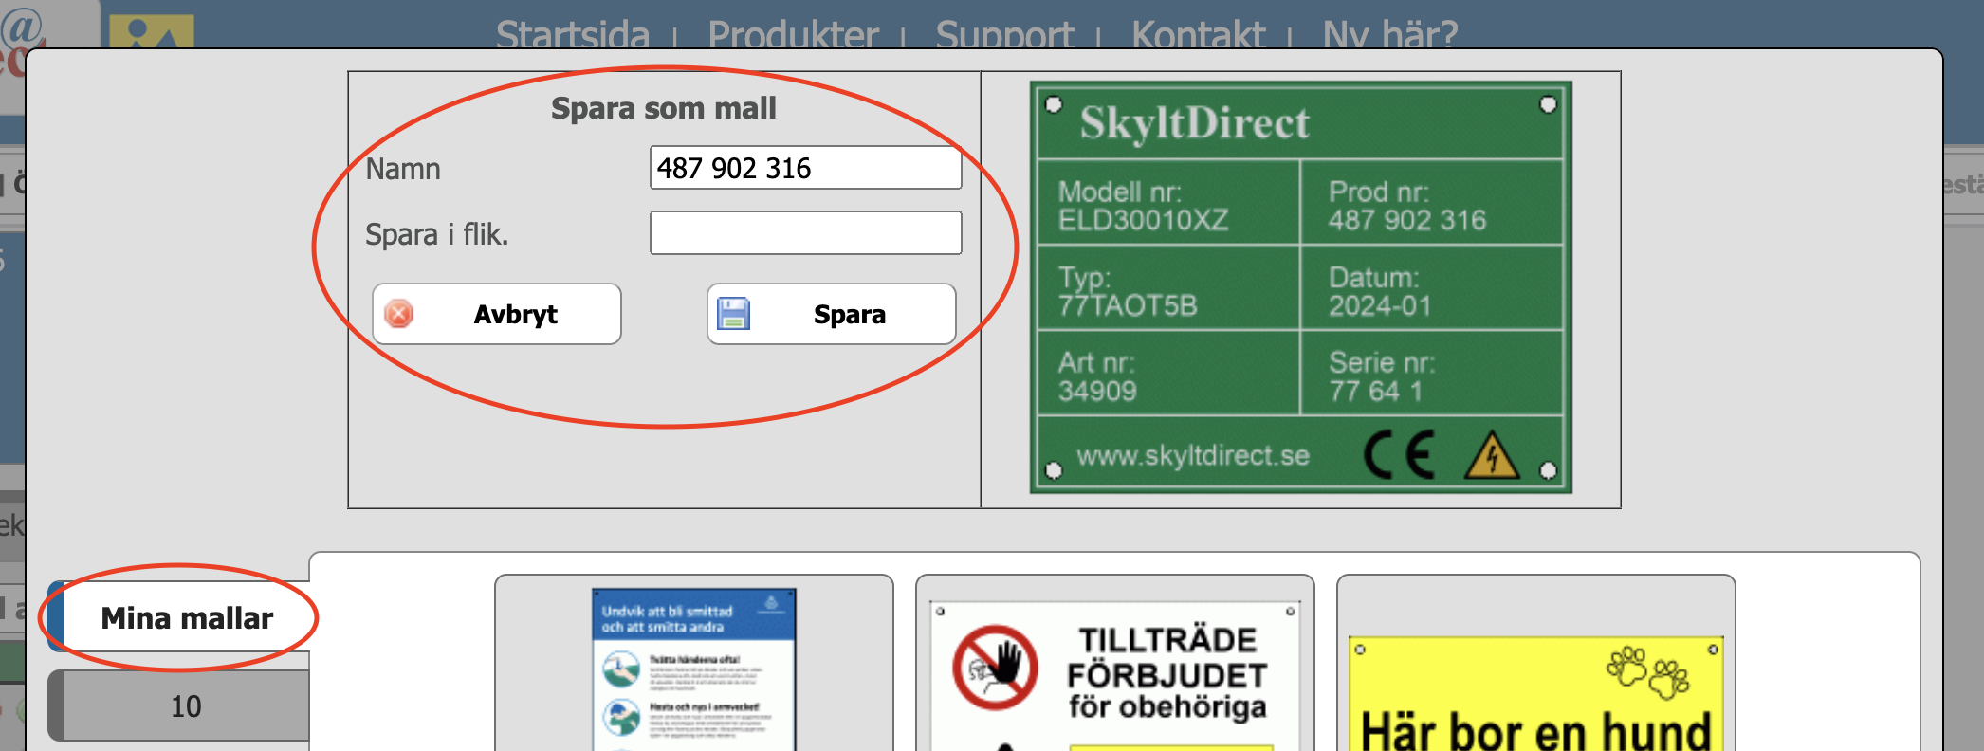Click the yellow image icon in header

pos(152,31)
